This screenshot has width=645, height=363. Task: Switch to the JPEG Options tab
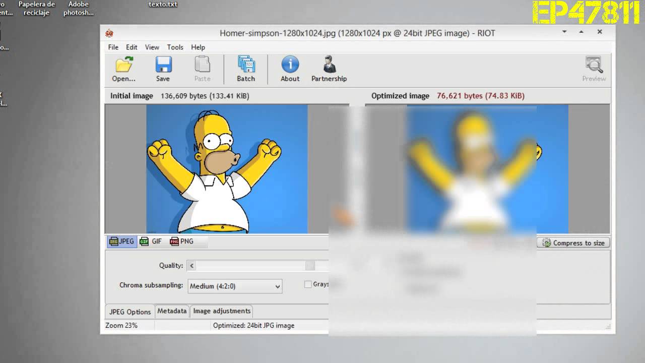pyautogui.click(x=130, y=312)
